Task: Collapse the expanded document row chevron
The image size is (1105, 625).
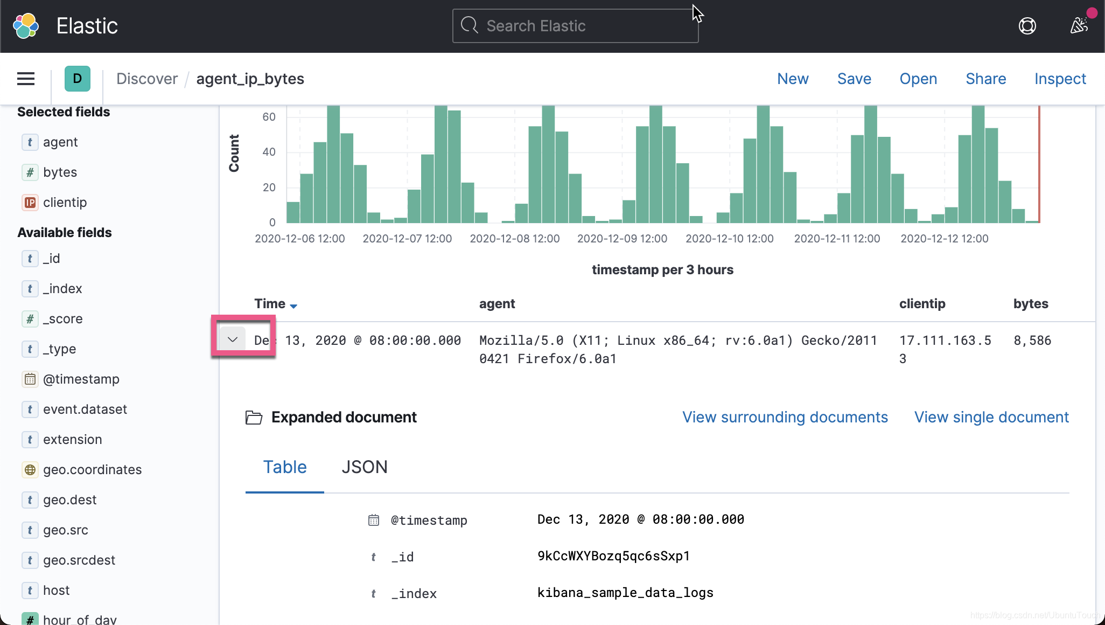Action: pos(233,339)
